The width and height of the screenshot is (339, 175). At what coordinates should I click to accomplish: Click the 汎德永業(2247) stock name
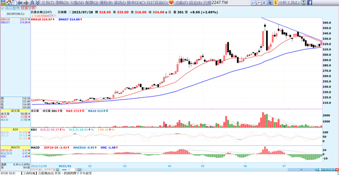(x=41, y=12)
